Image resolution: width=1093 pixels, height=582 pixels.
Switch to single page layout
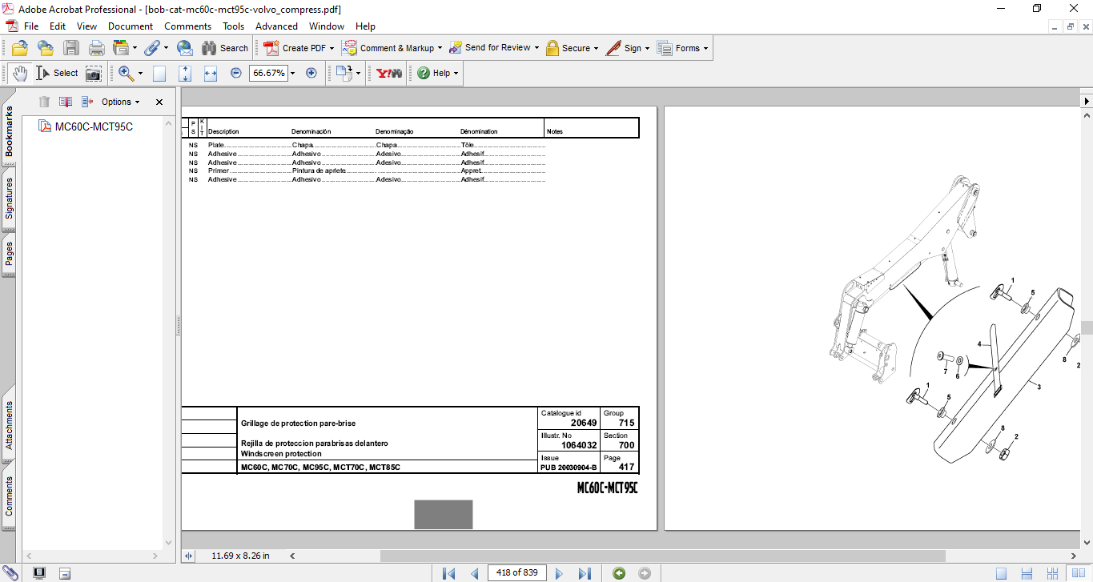(1001, 573)
